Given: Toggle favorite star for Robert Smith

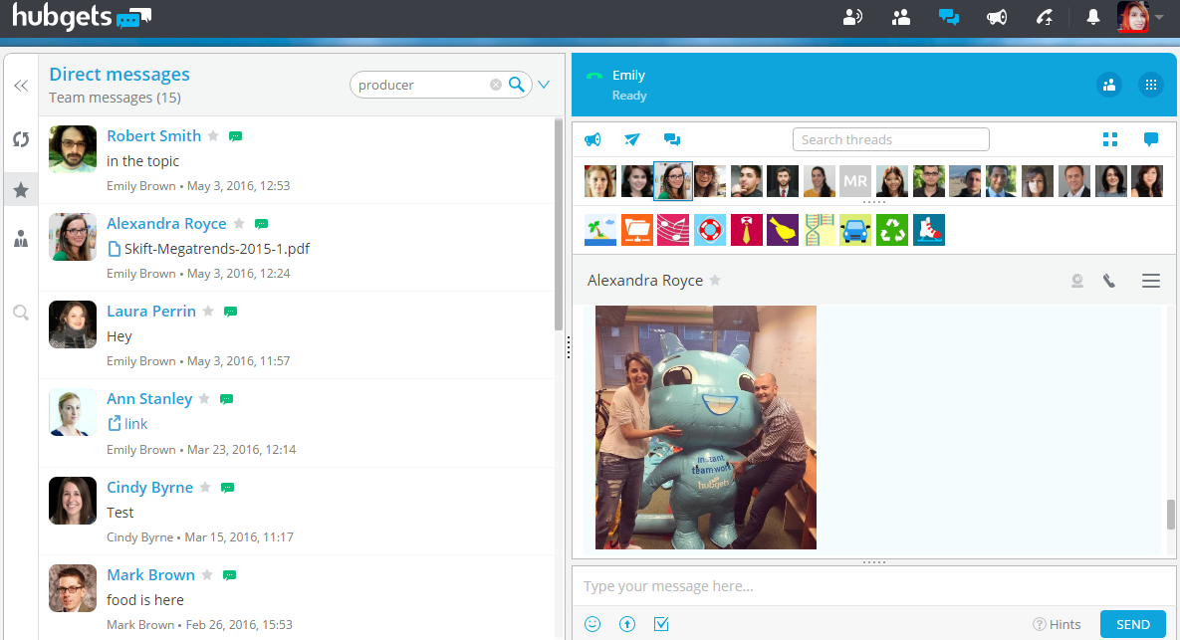Looking at the screenshot, I should coord(212,135).
